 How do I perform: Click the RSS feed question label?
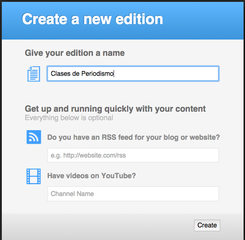click(x=133, y=138)
